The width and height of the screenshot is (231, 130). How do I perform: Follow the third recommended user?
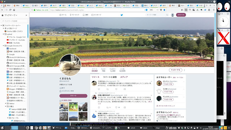[x=168, y=100]
